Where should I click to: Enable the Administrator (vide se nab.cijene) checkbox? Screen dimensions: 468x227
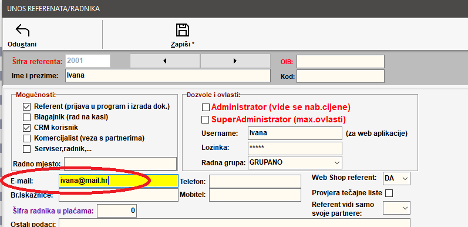coord(206,107)
